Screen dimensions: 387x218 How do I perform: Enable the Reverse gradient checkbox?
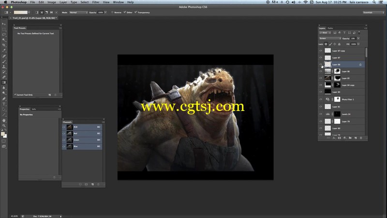pos(112,13)
